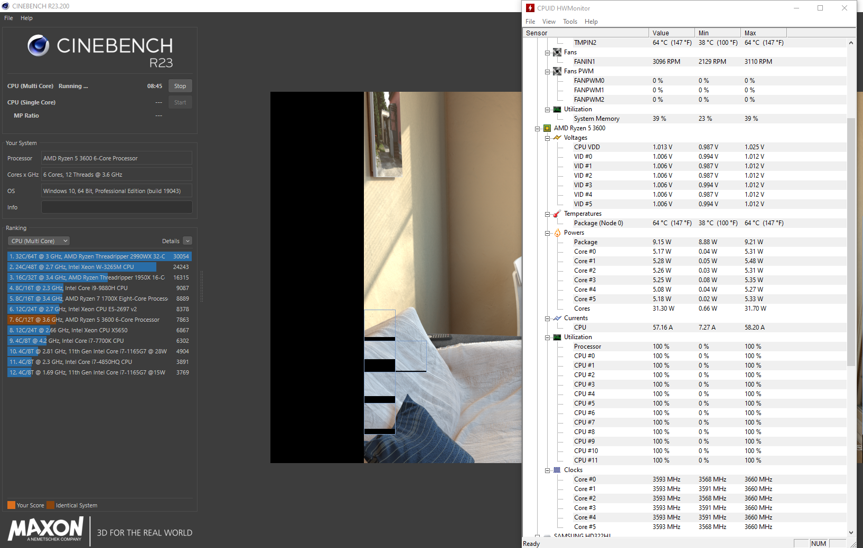Open the CPU (Multi Core) ranking dropdown
The image size is (863, 548).
tap(39, 241)
